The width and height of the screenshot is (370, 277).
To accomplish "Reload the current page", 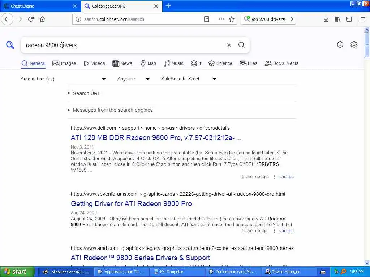I will click(x=31, y=19).
